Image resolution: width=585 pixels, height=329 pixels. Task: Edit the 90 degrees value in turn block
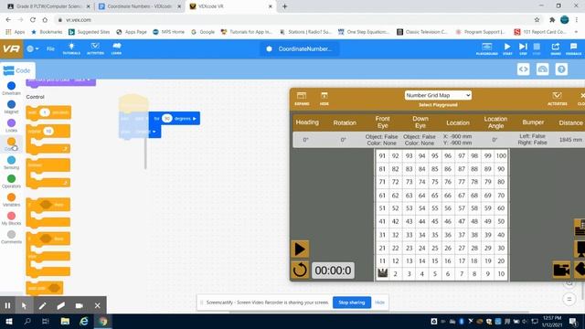tap(166, 118)
